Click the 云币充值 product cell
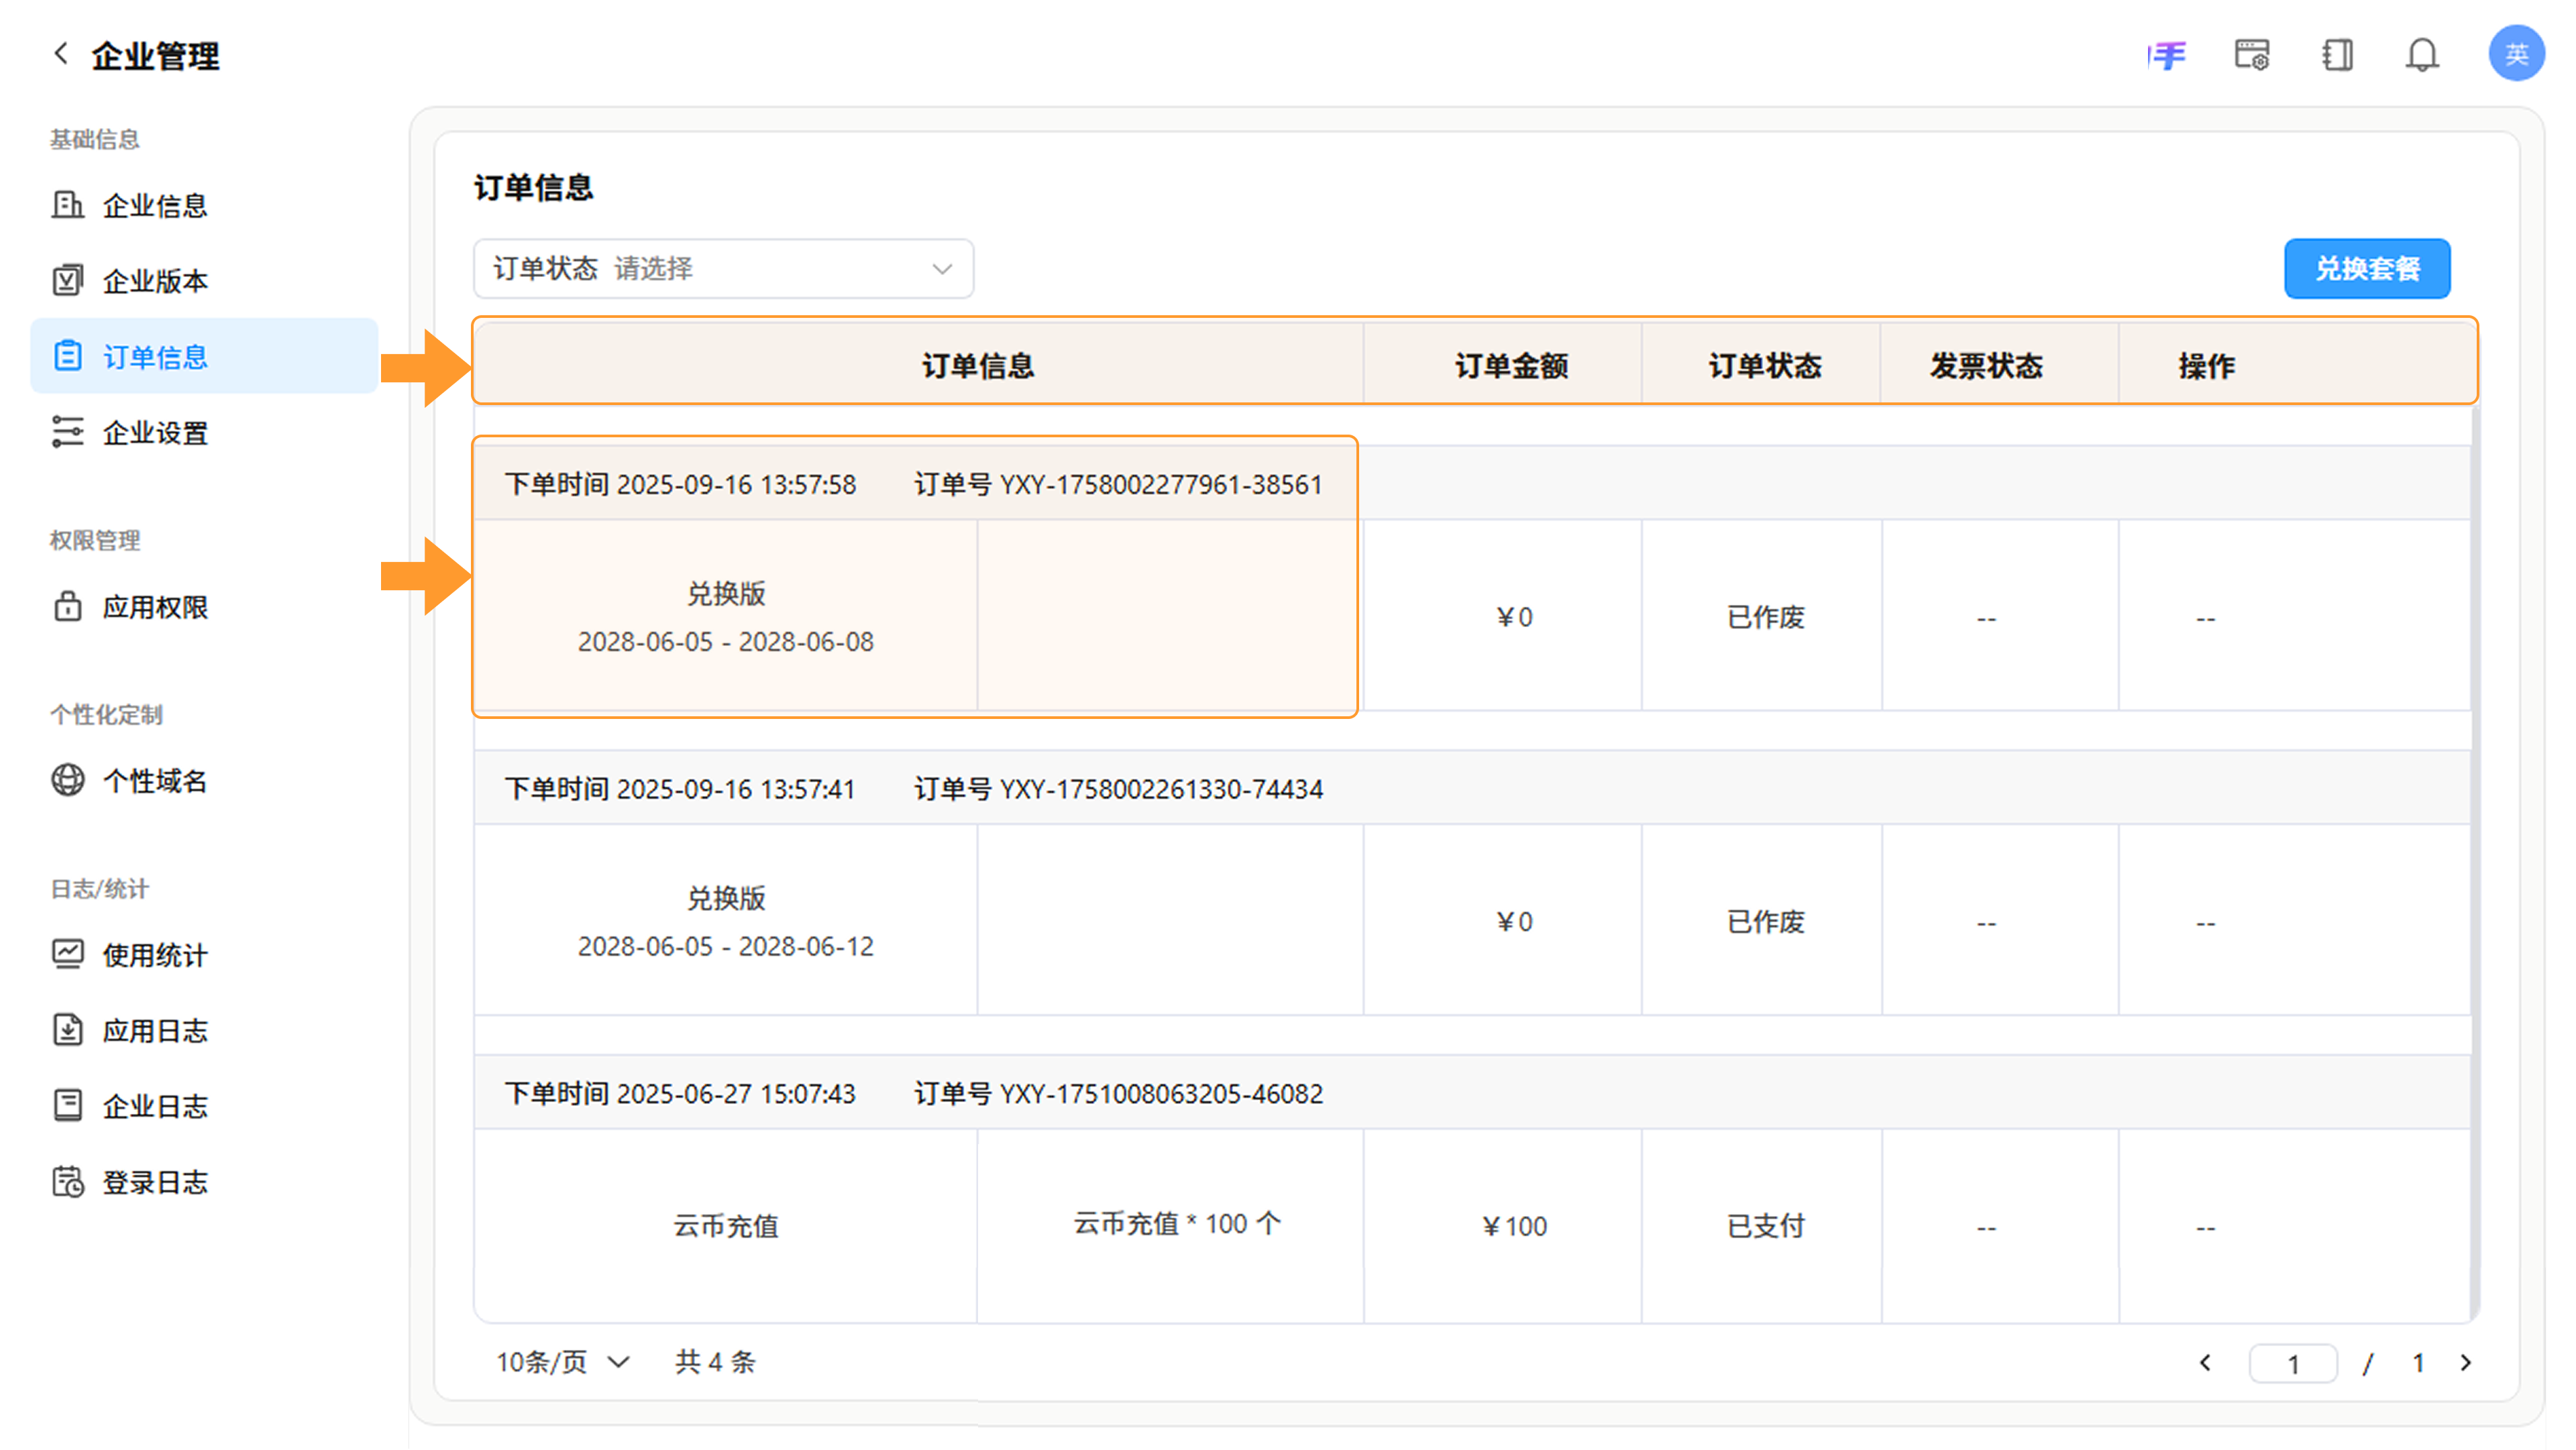The height and width of the screenshot is (1450, 2576). [726, 1226]
